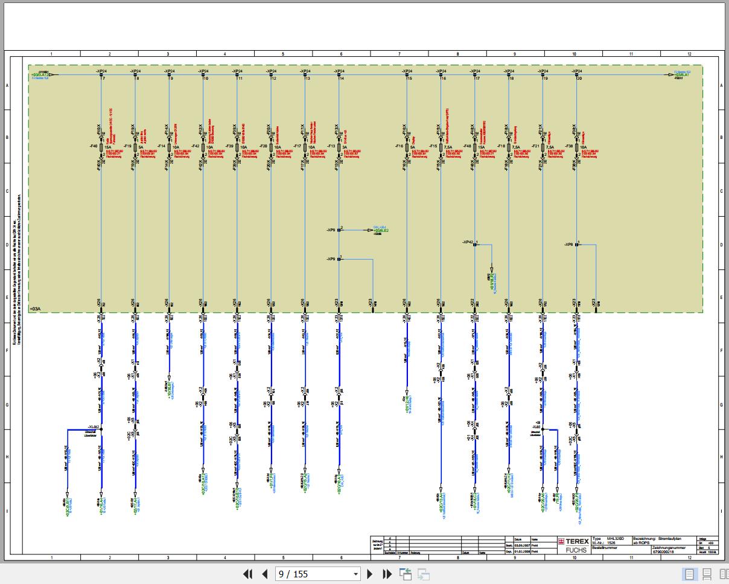This screenshot has height=584, width=729.
Task: Open the page number dropdown list
Action: [x=355, y=574]
